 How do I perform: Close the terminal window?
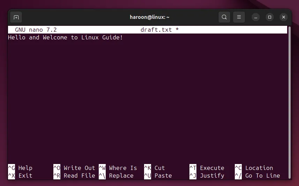(284, 17)
